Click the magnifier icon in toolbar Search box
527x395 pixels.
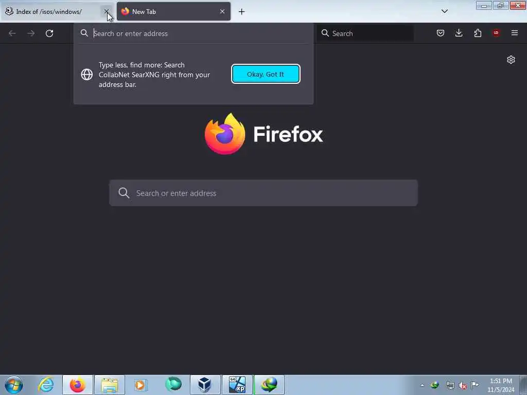(x=325, y=33)
